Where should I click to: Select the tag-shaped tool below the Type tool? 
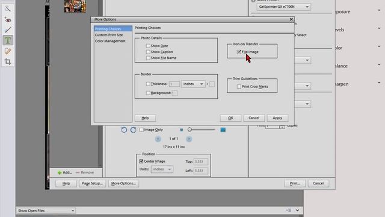pyautogui.click(x=8, y=51)
